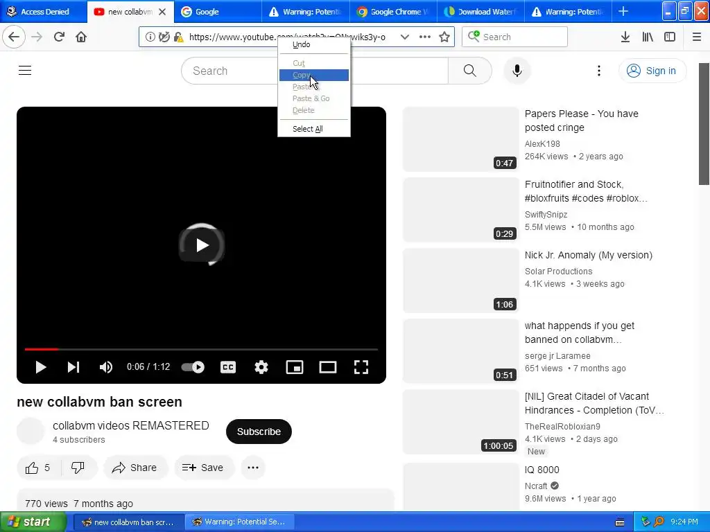The width and height of the screenshot is (710, 532).
Task: Toggle closed captions CC button
Action: (227, 367)
